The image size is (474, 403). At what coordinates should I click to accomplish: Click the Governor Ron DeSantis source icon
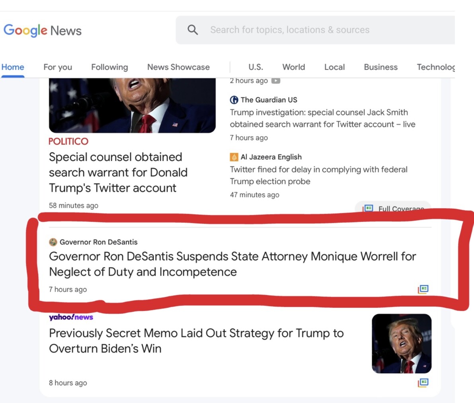click(x=53, y=242)
